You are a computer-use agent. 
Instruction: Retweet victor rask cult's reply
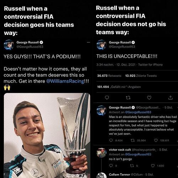tap(132, 166)
